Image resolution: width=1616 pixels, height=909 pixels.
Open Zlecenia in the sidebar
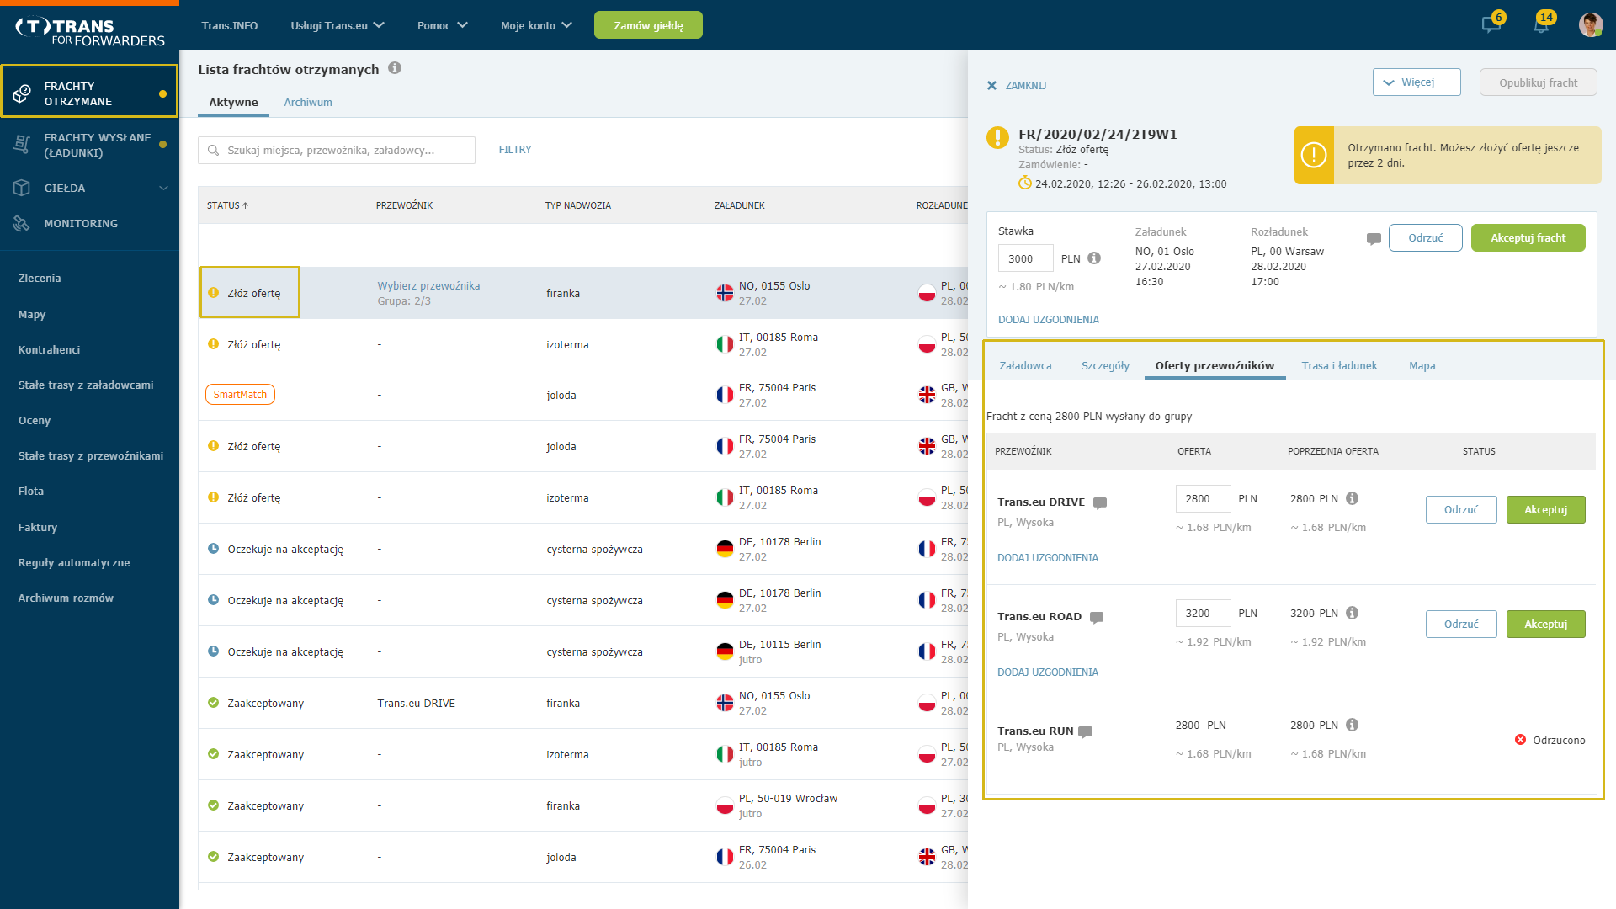click(x=40, y=278)
